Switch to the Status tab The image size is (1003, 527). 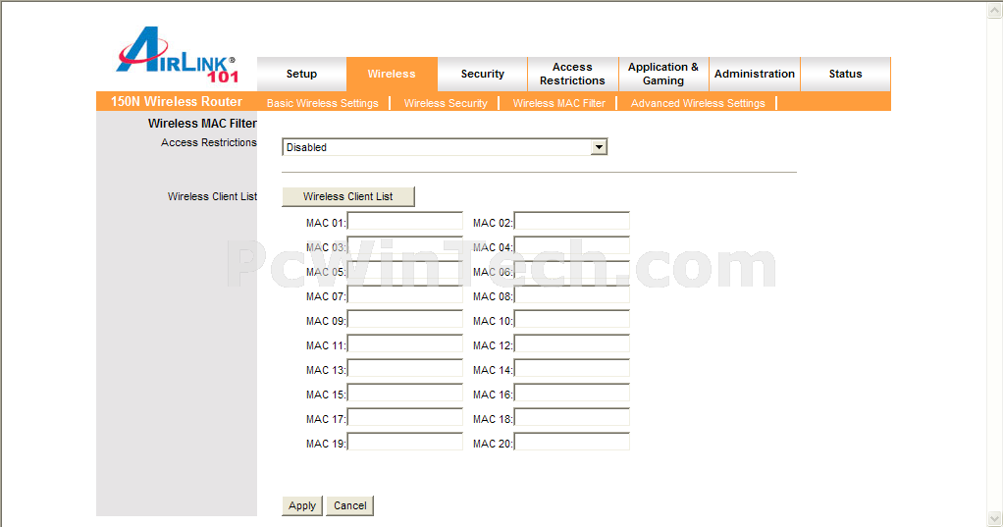coord(845,75)
